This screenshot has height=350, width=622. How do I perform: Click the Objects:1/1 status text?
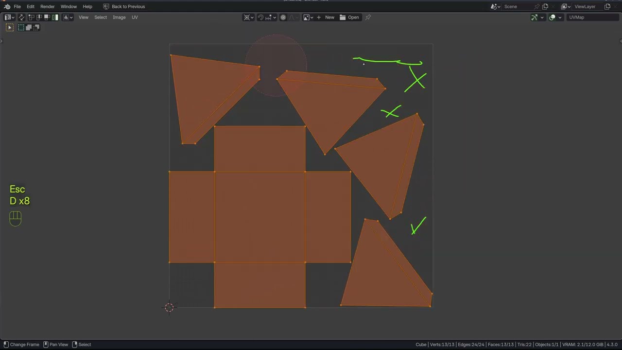click(547, 344)
